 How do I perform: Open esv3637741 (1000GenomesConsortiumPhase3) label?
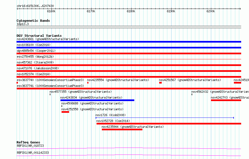pos(50,86)
